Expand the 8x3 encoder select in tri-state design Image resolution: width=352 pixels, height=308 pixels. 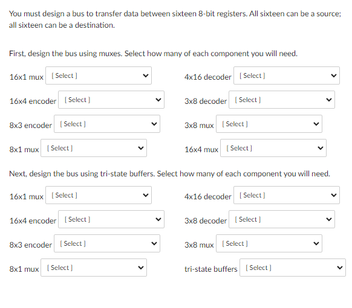[107, 243]
